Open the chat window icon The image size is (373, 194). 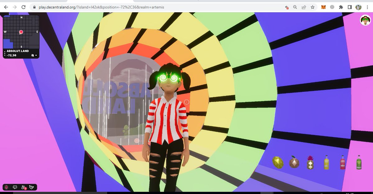15,187
